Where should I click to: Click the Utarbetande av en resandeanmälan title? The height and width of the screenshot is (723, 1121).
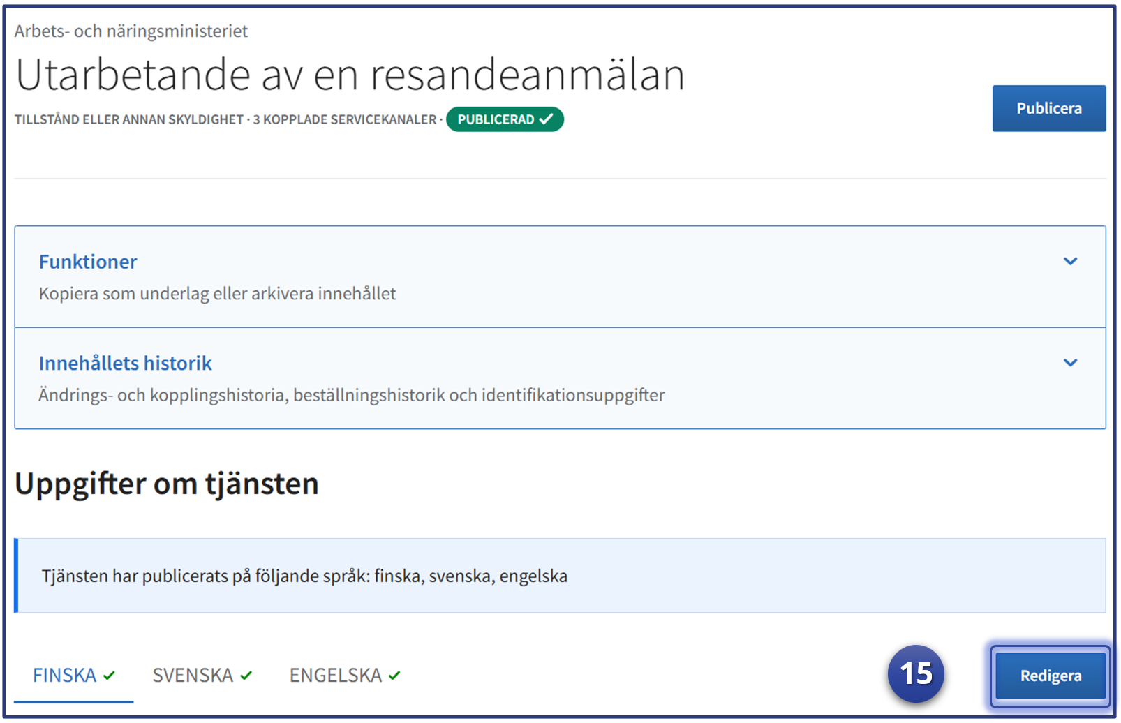350,75
